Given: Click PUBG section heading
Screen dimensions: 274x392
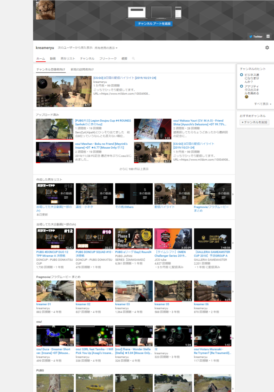Looking at the screenshot, I should coord(40,370).
